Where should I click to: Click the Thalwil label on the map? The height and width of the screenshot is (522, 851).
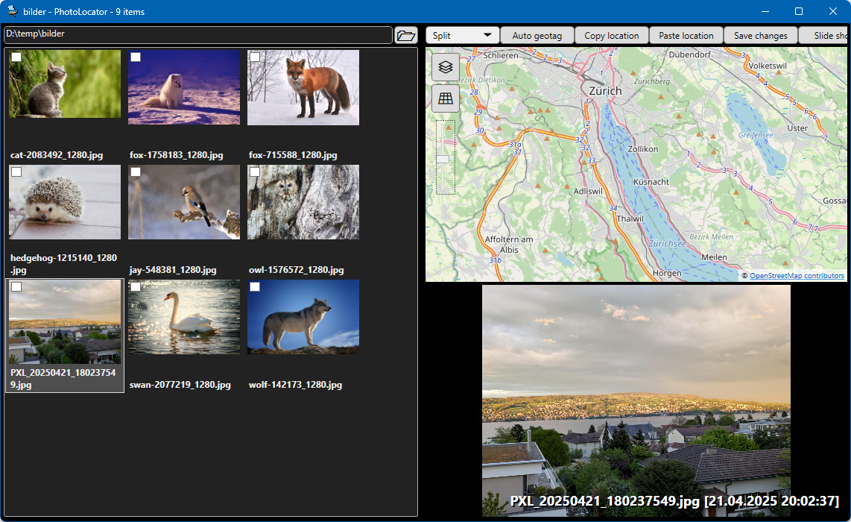[630, 218]
